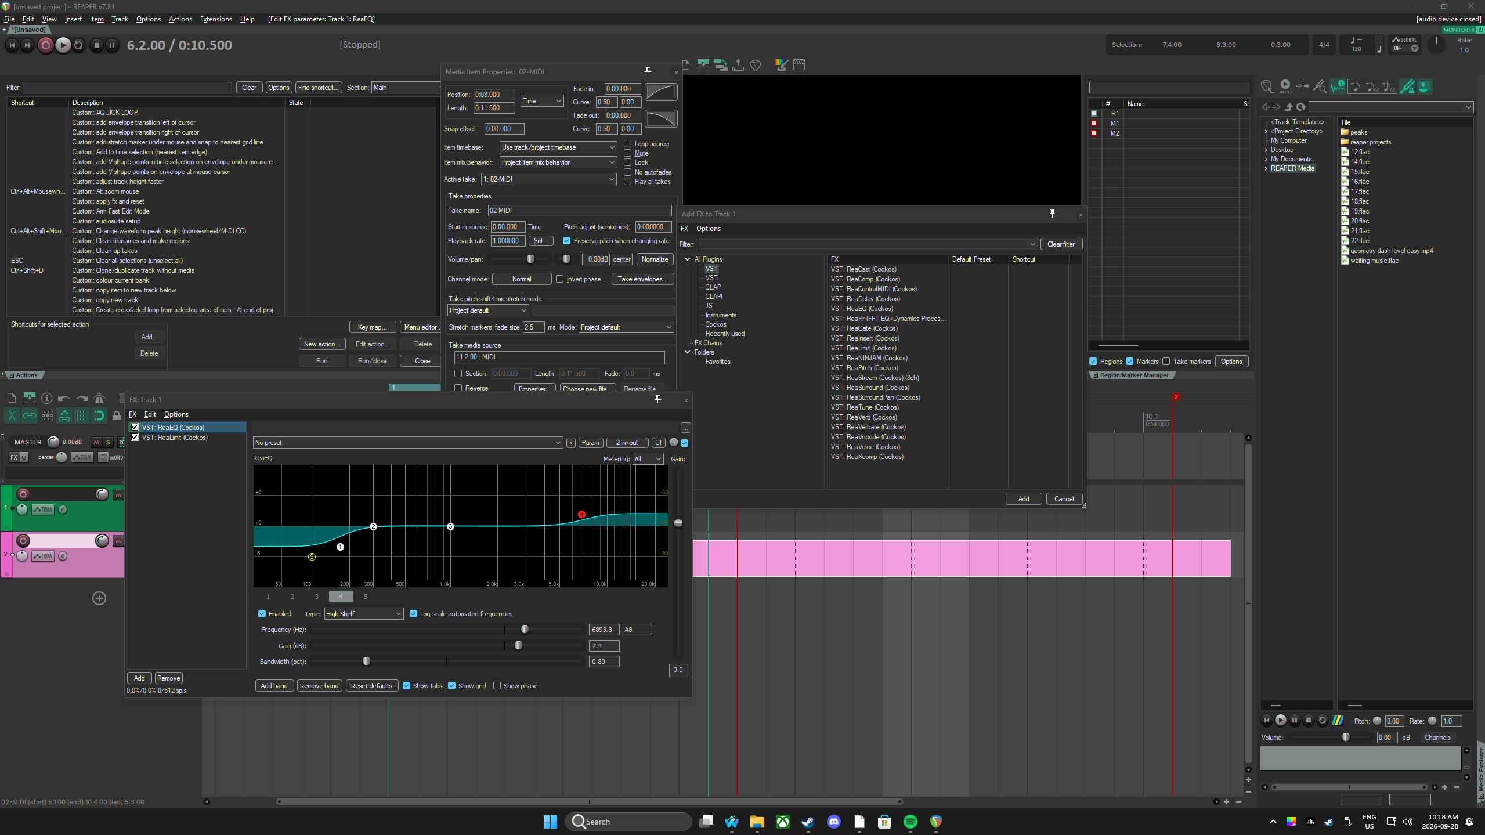This screenshot has width=1485, height=835.
Task: Go to project start in the transport
Action: 12,45
